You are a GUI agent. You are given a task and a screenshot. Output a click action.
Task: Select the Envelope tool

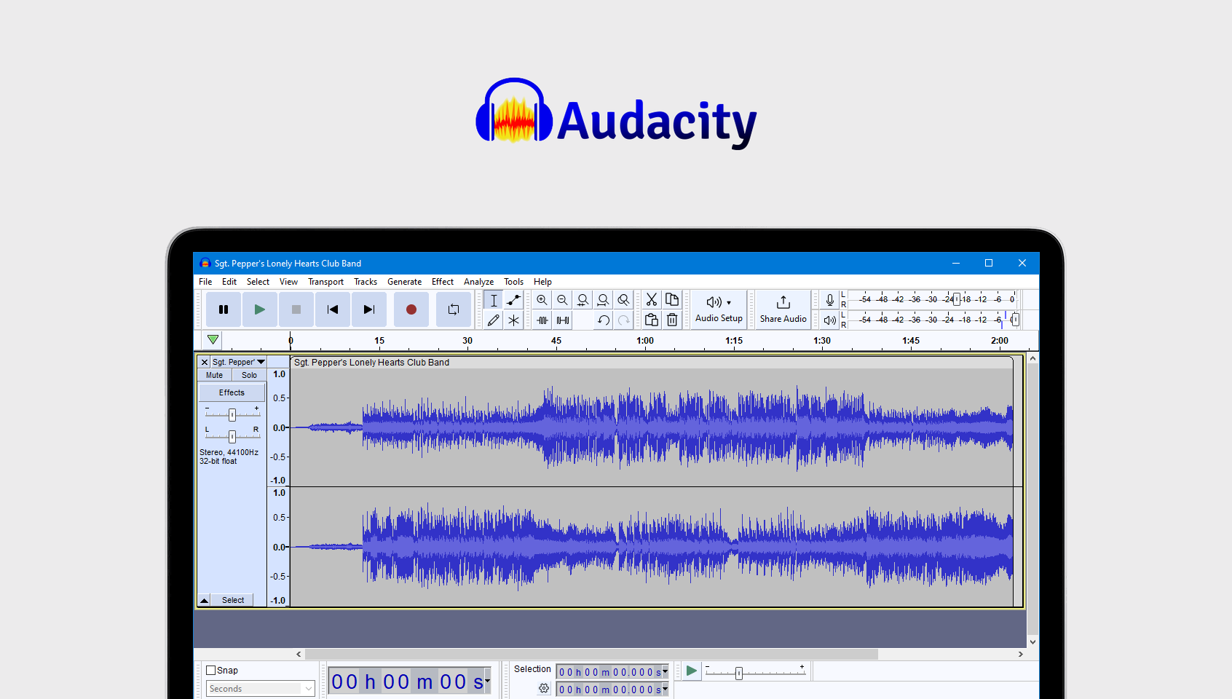(514, 300)
